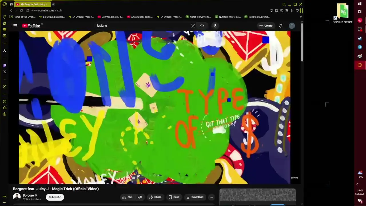Open the Borgore channel name link
The width and height of the screenshot is (366, 206).
pos(28,195)
